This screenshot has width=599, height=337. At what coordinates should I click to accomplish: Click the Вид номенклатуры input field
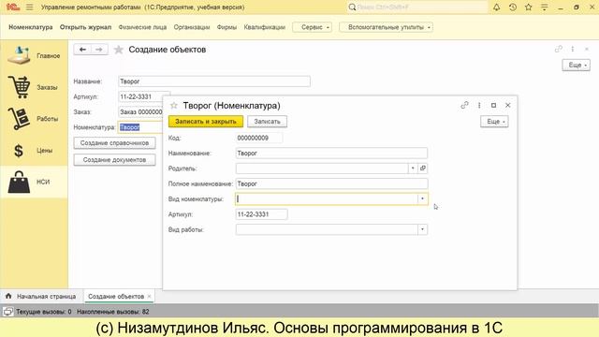[x=327, y=198]
